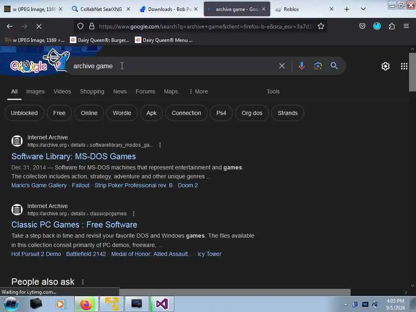Image resolution: width=416 pixels, height=312 pixels.
Task: Open People also ask options dots
Action: point(83,282)
